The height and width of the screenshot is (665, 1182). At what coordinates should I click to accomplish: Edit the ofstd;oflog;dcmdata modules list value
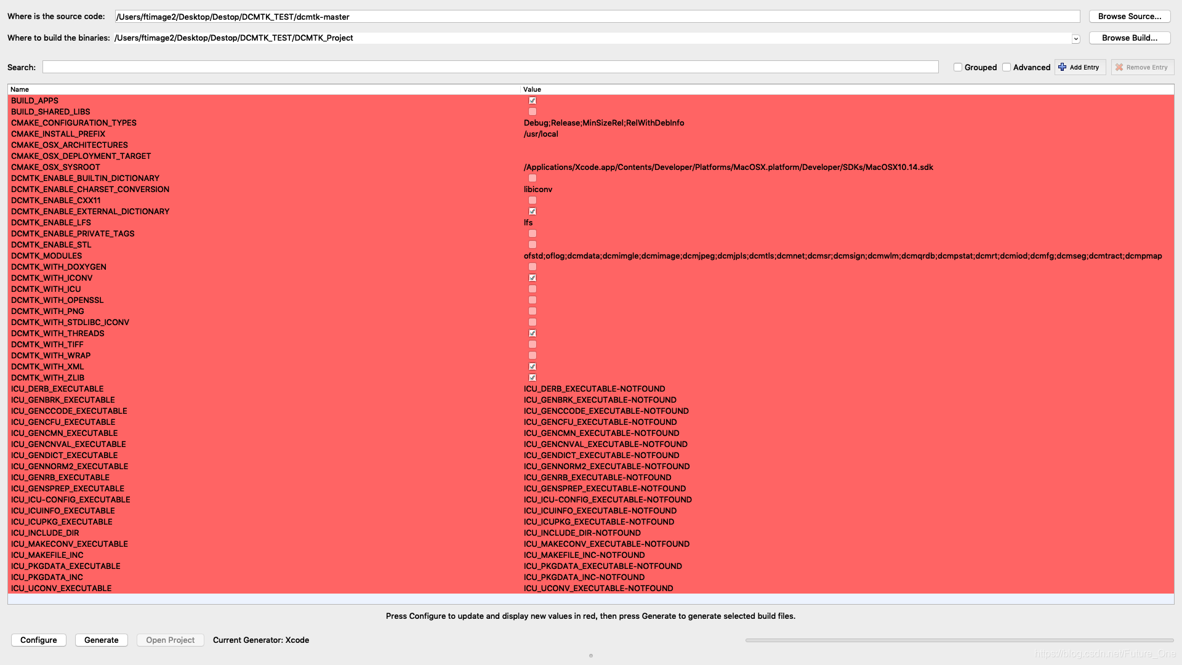click(x=843, y=256)
